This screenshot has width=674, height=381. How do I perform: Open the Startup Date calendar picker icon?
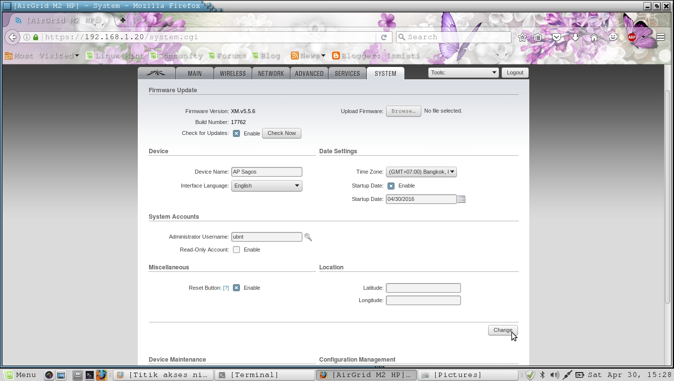tap(461, 199)
